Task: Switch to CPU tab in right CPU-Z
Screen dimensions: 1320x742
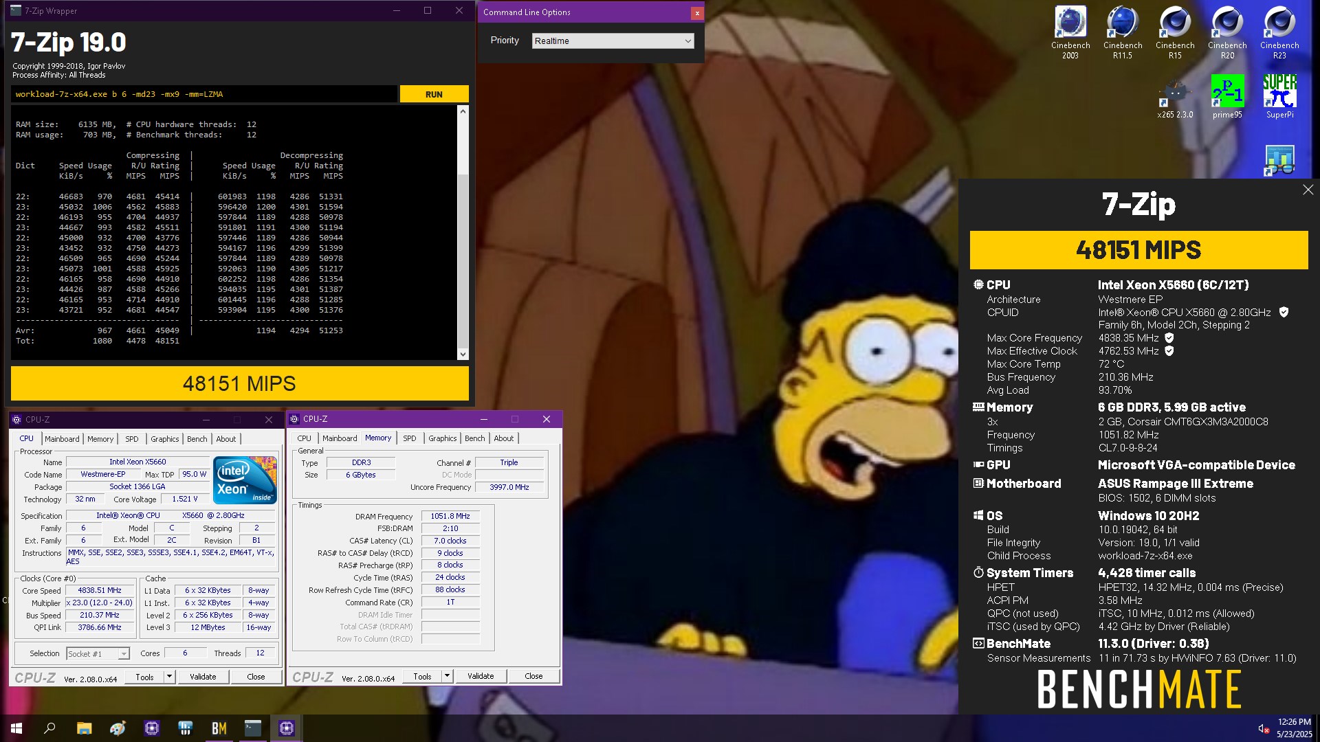Action: (x=305, y=438)
